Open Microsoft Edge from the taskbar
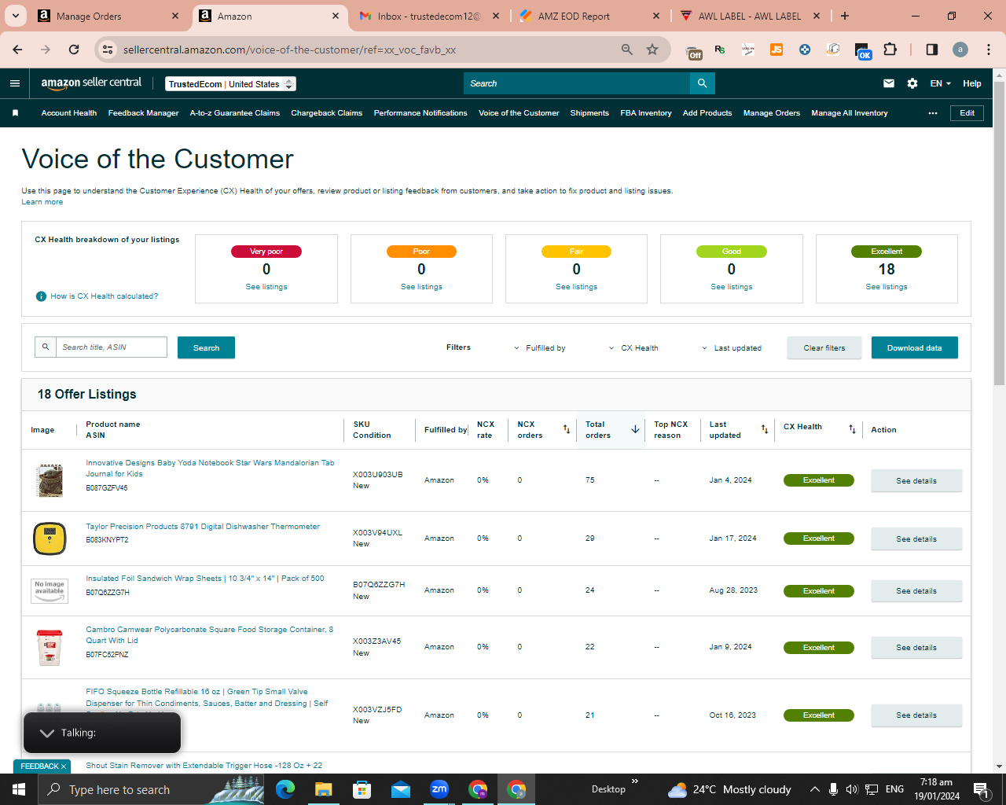 click(285, 789)
